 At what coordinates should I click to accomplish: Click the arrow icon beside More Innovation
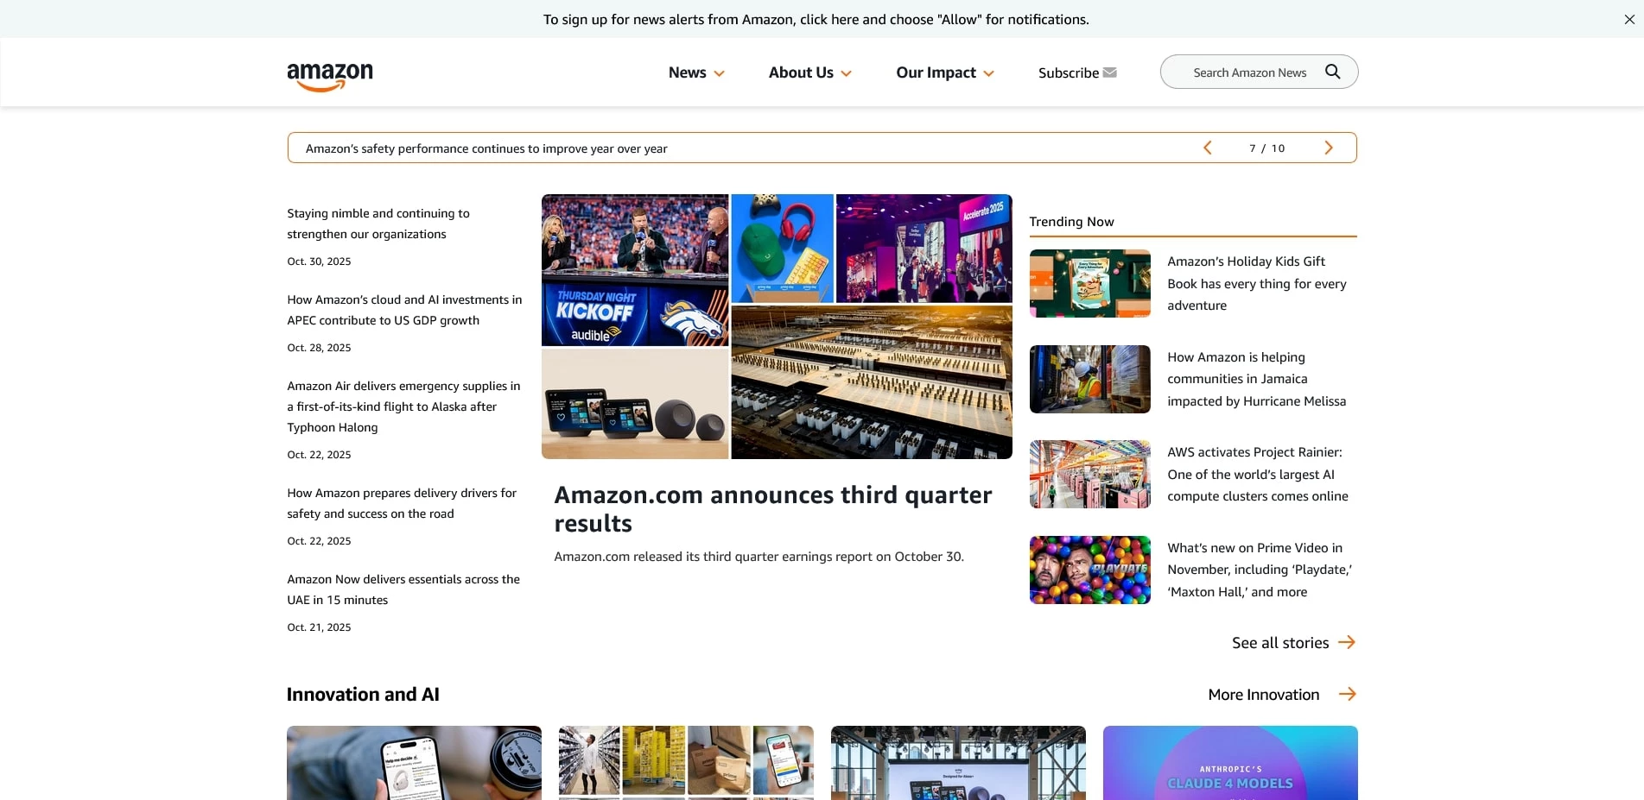point(1347,693)
